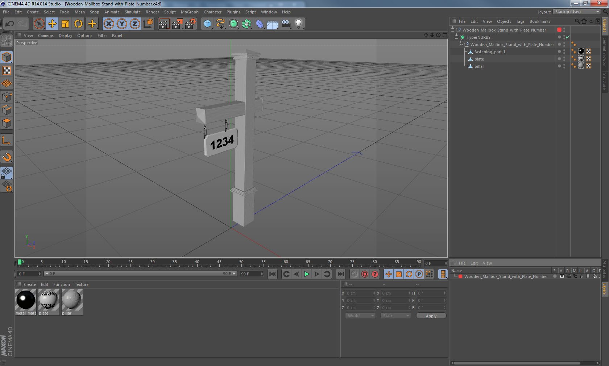Screen dimensions: 609x366
Task: Switch to Polygons mode
Action: (7, 123)
